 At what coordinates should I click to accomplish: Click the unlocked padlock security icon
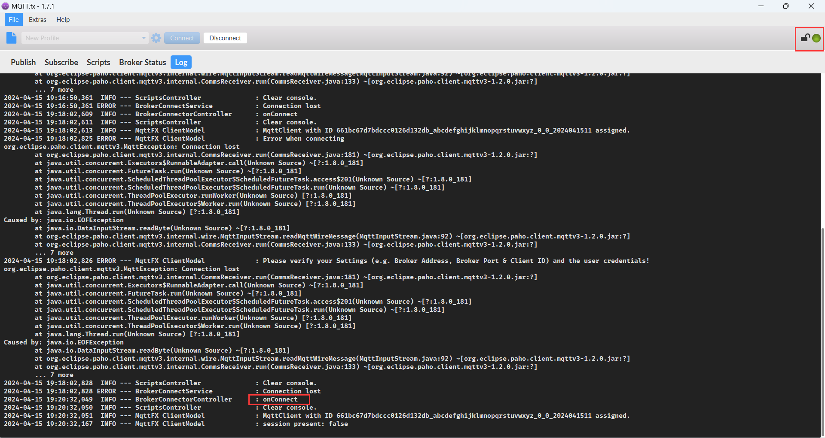click(x=805, y=38)
